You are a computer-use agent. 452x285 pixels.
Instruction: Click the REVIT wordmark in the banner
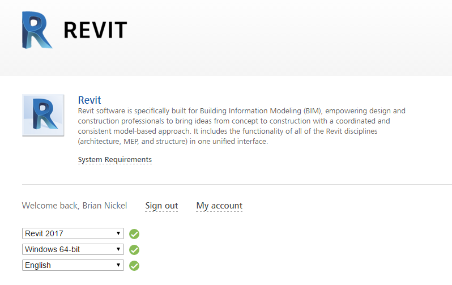point(95,30)
